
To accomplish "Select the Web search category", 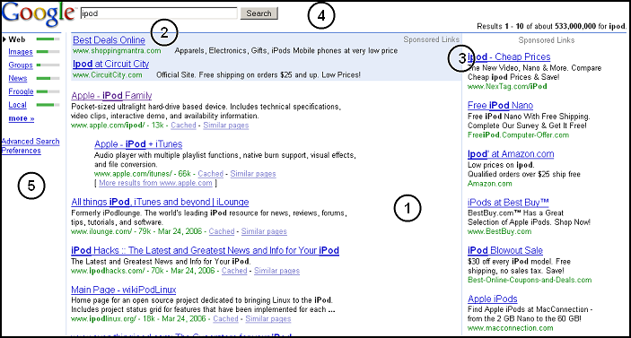I will (17, 39).
